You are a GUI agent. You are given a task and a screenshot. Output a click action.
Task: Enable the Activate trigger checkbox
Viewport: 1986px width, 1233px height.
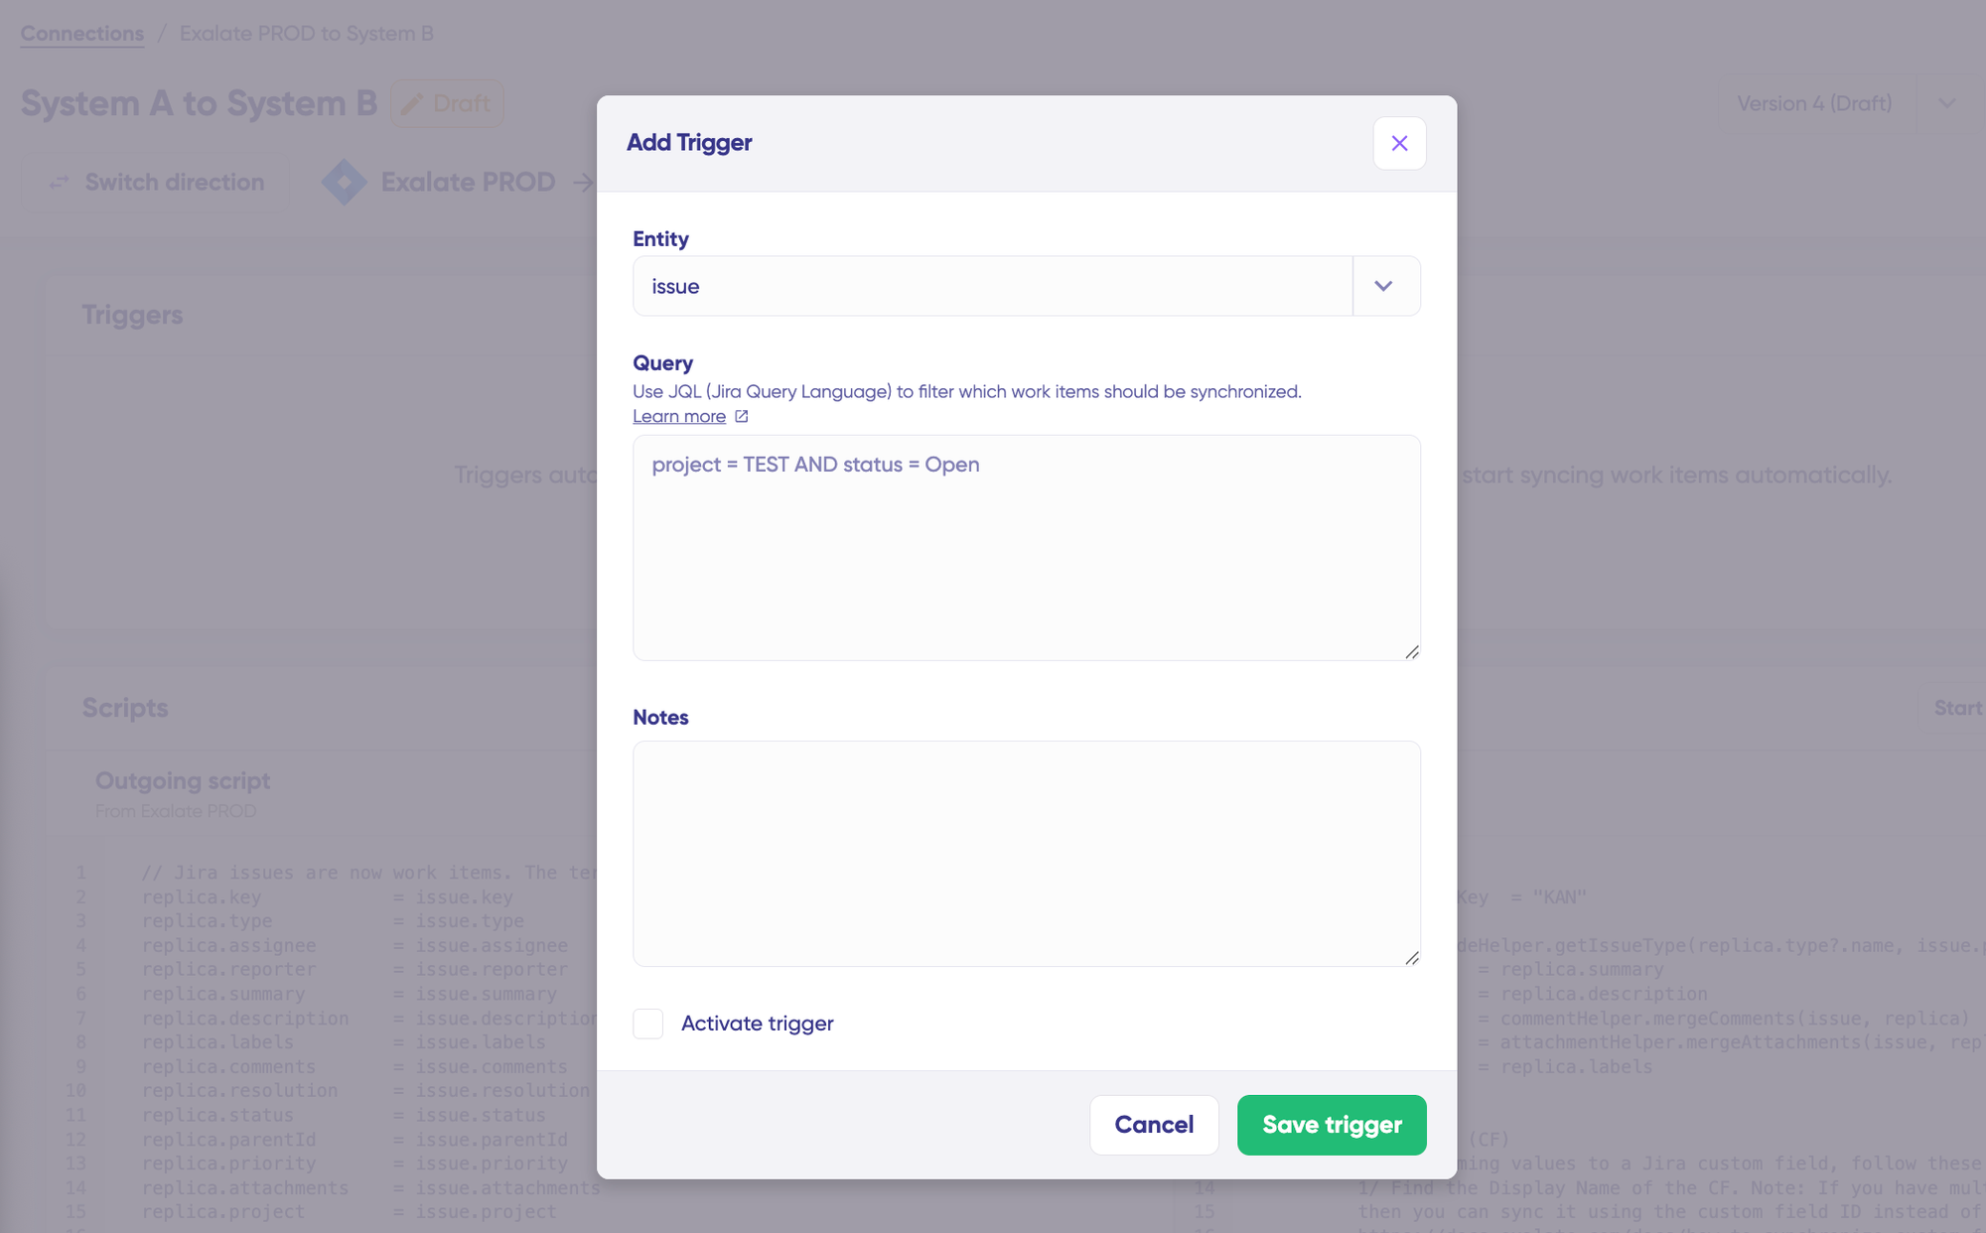coord(648,1024)
